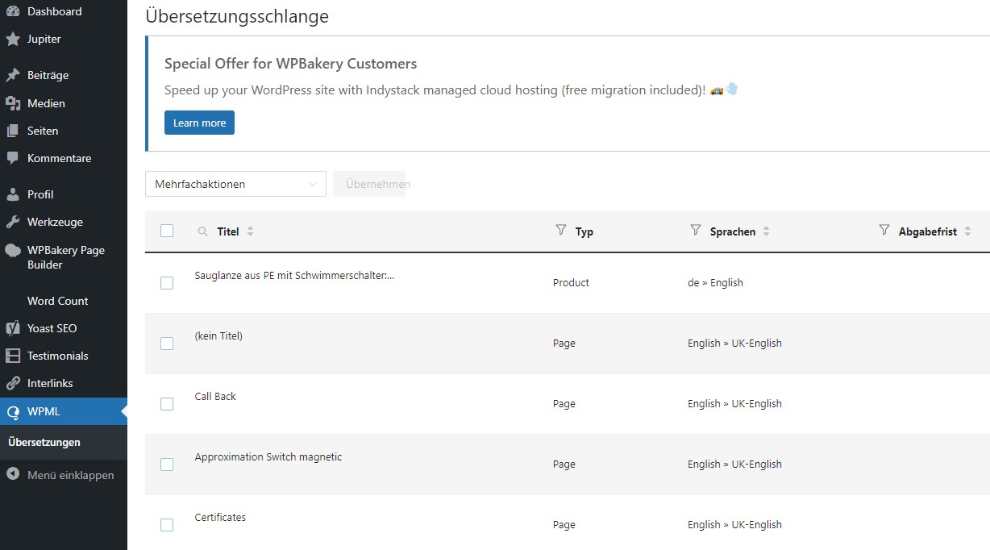Open the Übersetzungen submenu item

[x=44, y=442]
